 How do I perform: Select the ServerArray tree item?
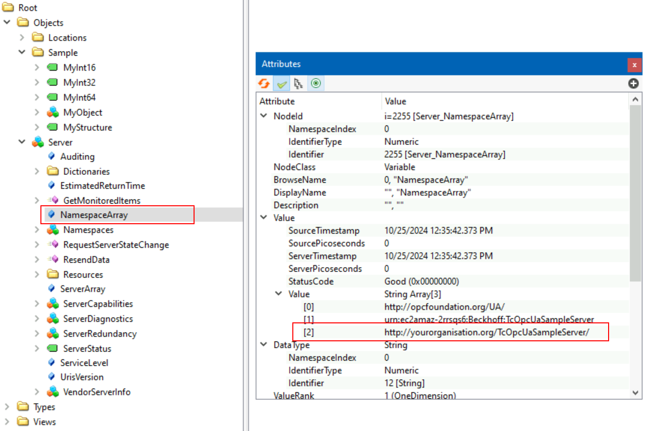click(x=83, y=289)
